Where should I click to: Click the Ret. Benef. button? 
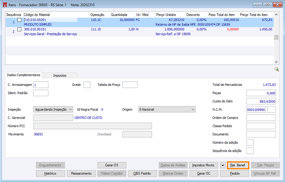click(x=238, y=165)
